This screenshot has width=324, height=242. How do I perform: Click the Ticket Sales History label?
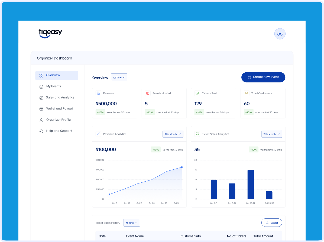108,223
